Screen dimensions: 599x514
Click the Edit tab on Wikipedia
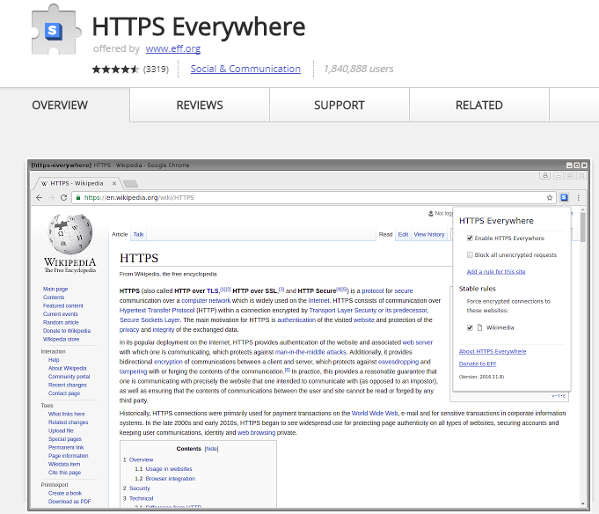(x=403, y=234)
